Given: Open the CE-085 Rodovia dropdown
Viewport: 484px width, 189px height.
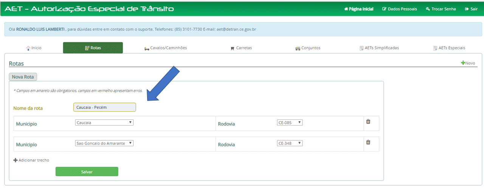Looking at the screenshot, I should (x=290, y=122).
